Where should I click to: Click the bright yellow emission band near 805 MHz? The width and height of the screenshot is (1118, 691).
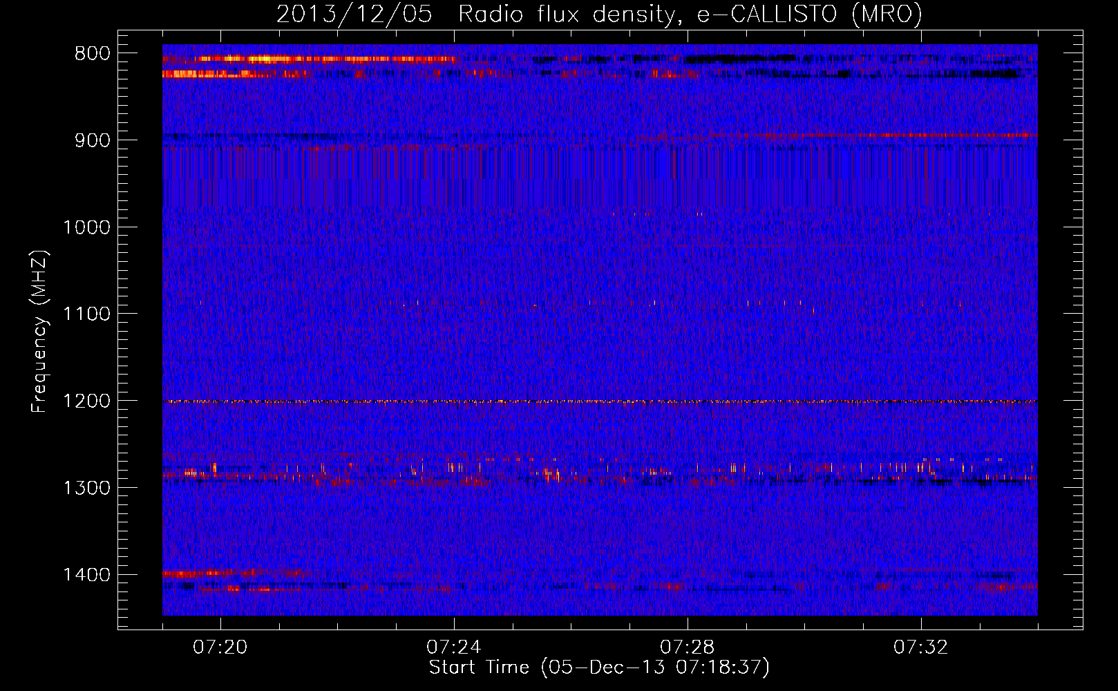coord(310,59)
